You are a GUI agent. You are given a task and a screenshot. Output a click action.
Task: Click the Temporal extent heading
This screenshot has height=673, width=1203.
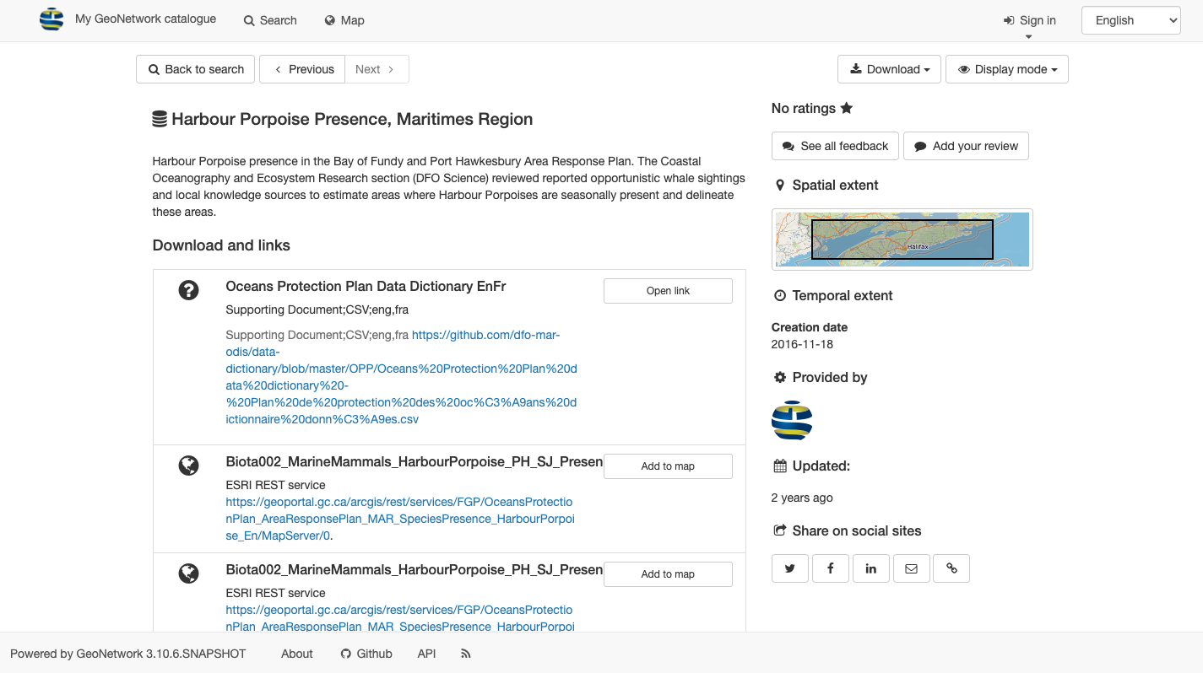(843, 296)
